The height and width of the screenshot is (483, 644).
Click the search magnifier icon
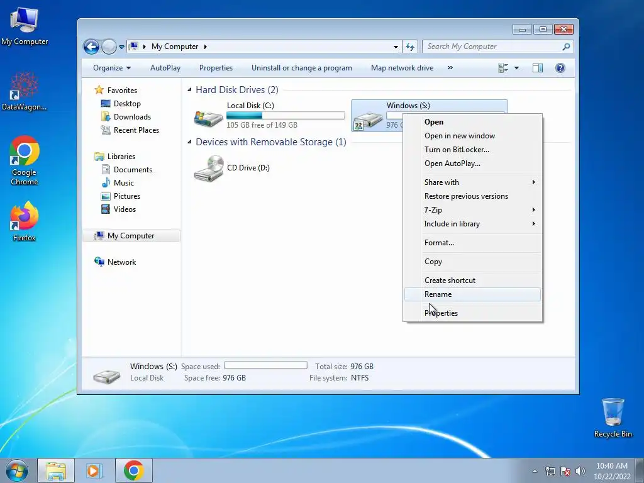[566, 47]
